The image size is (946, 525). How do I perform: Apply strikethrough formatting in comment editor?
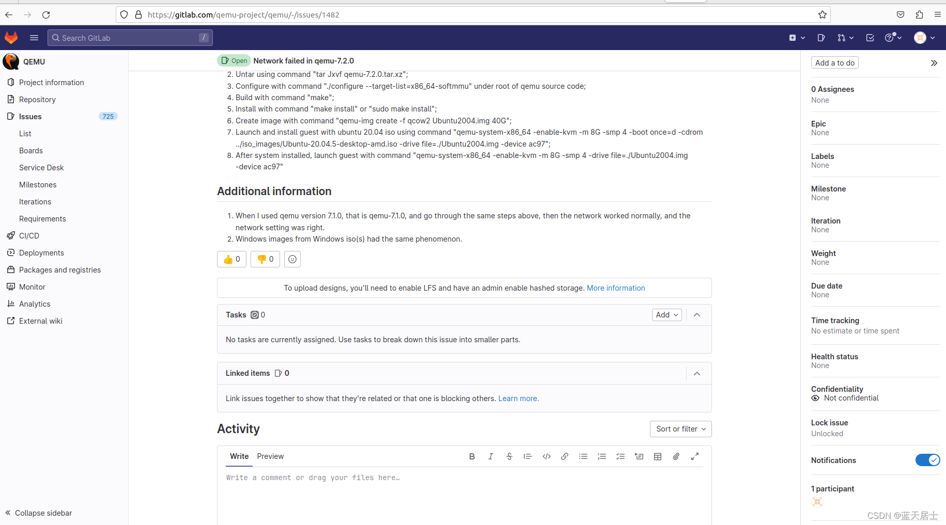point(509,456)
